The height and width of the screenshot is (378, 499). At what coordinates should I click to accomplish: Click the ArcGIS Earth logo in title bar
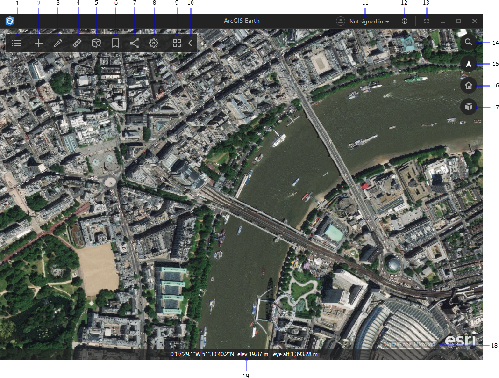click(x=9, y=21)
